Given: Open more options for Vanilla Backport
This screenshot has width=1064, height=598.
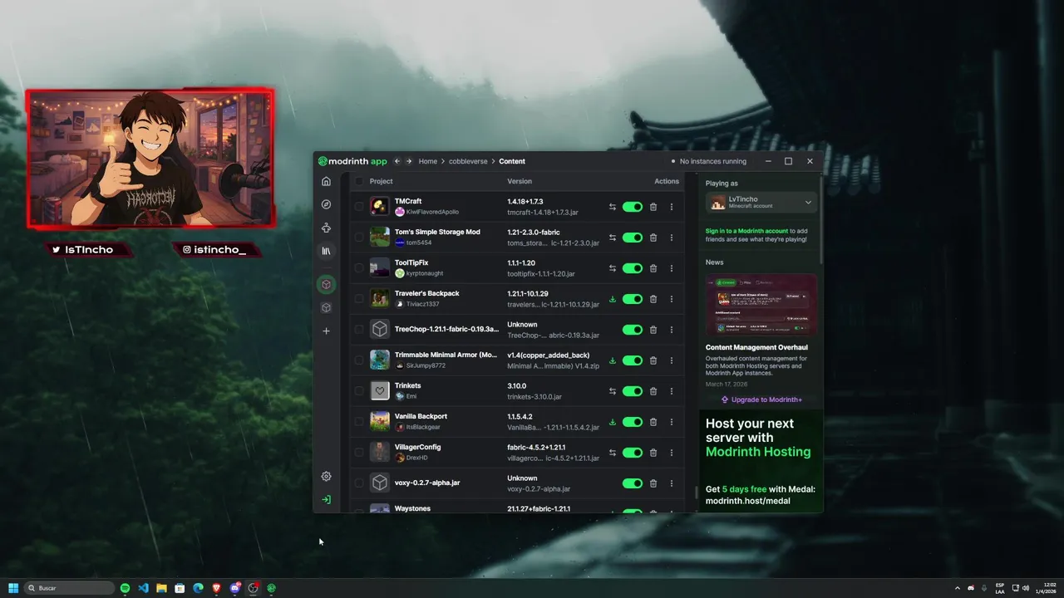Looking at the screenshot, I should click(672, 422).
